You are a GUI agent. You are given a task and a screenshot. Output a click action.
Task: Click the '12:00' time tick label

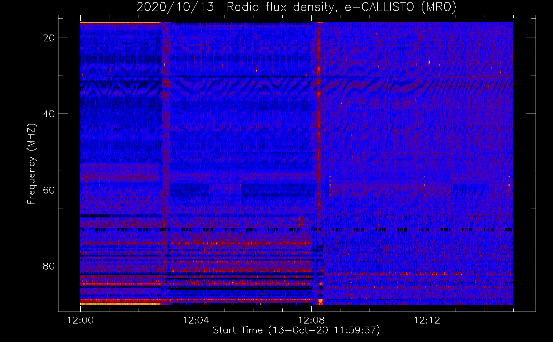(x=80, y=320)
